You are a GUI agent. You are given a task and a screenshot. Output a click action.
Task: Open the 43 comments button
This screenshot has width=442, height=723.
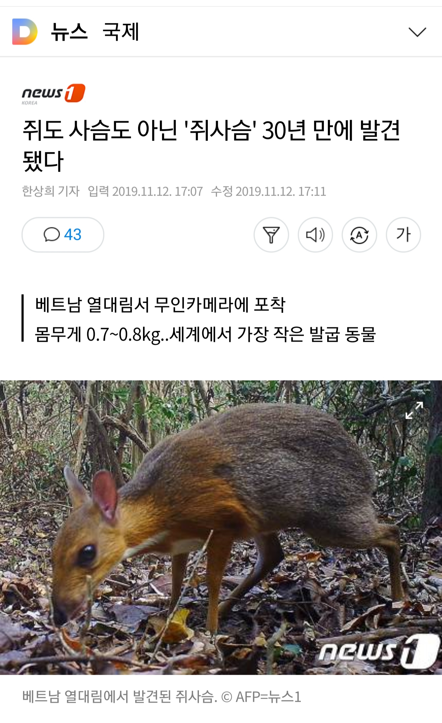(x=63, y=235)
